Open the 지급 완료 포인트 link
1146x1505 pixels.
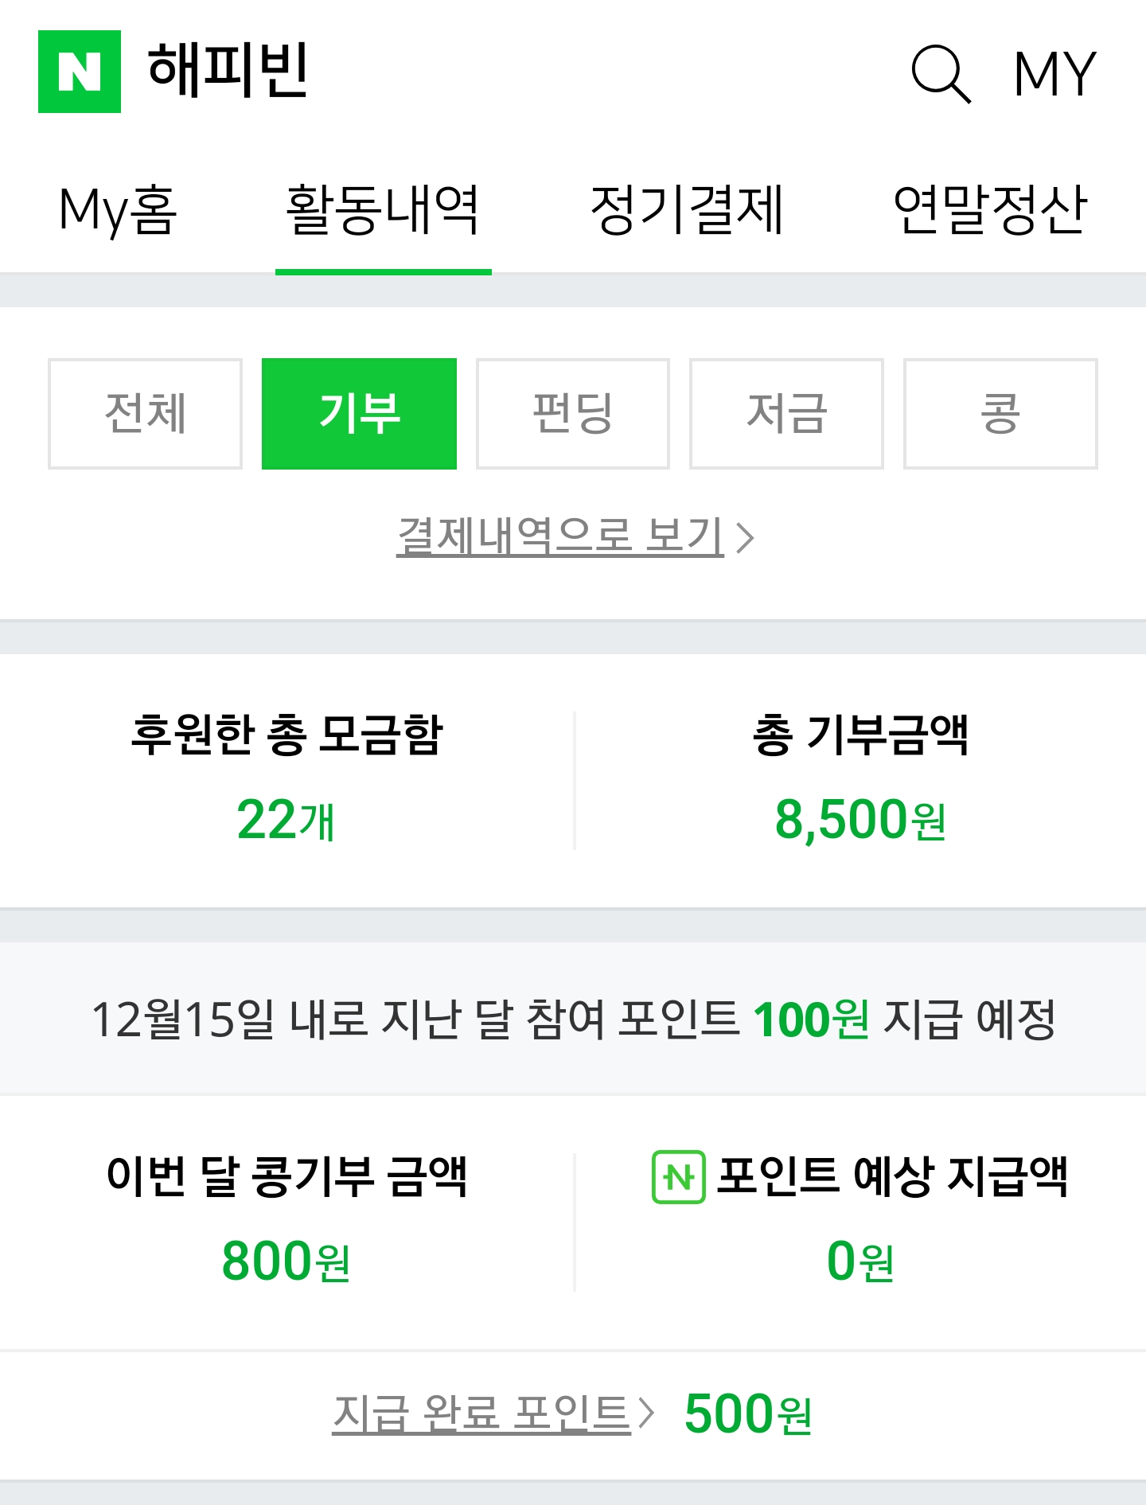click(x=481, y=1413)
